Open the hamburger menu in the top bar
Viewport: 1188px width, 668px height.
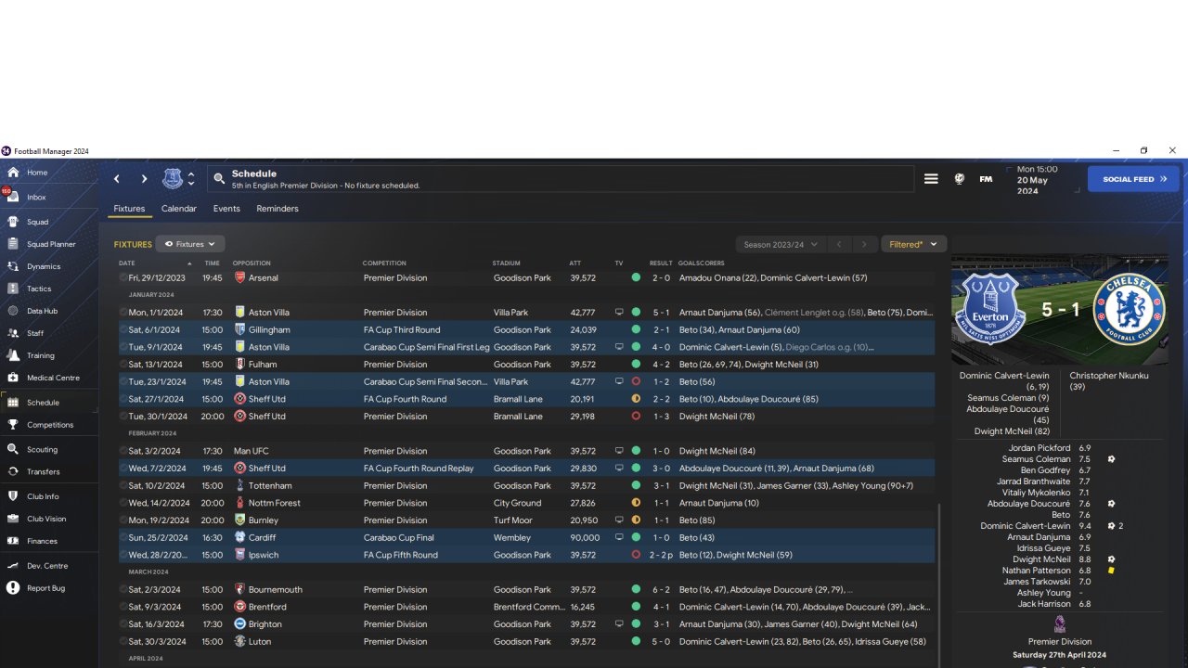[931, 179]
